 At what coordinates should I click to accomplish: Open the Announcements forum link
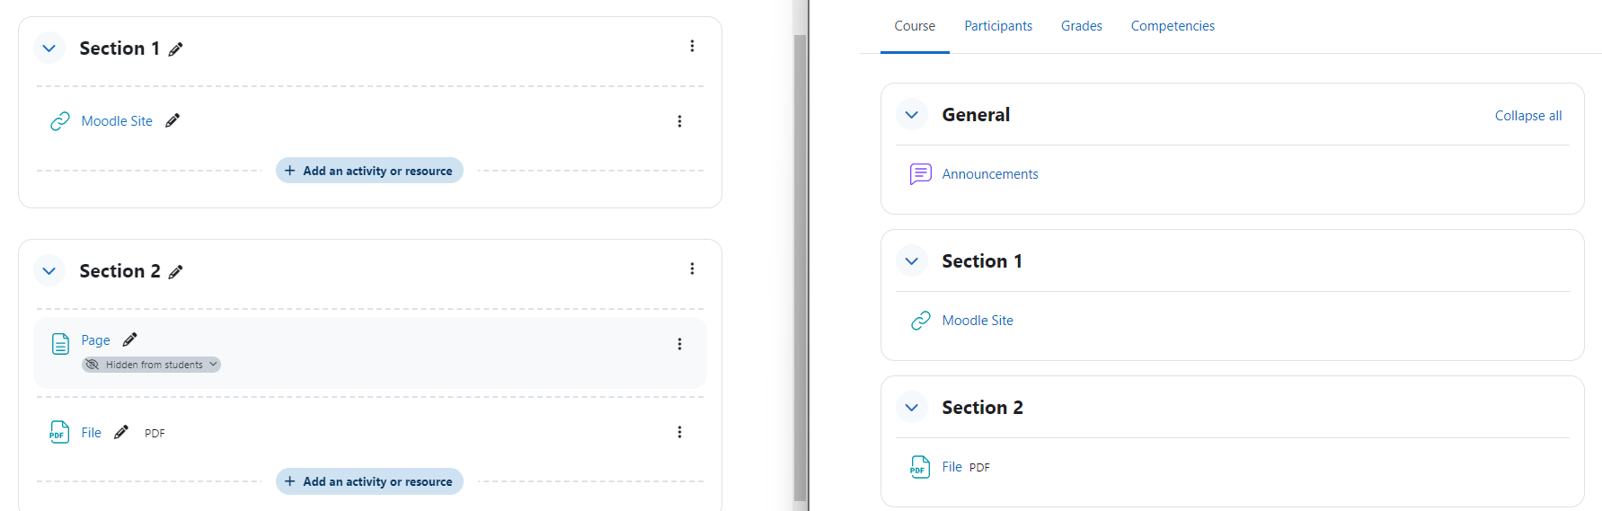(x=990, y=174)
